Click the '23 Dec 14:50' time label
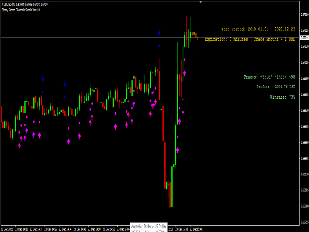This screenshot has width=309, height=232. 95,229
